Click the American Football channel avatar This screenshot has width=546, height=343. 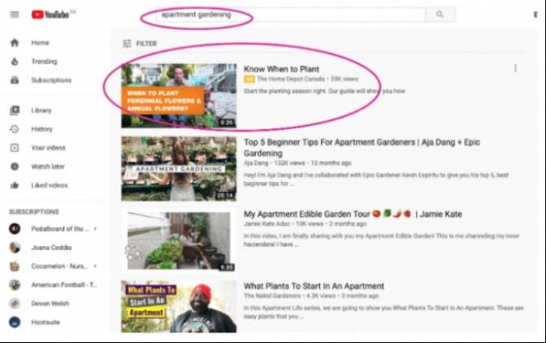(15, 284)
